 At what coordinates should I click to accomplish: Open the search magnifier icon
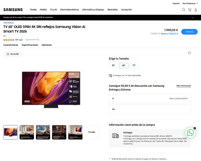183,10
